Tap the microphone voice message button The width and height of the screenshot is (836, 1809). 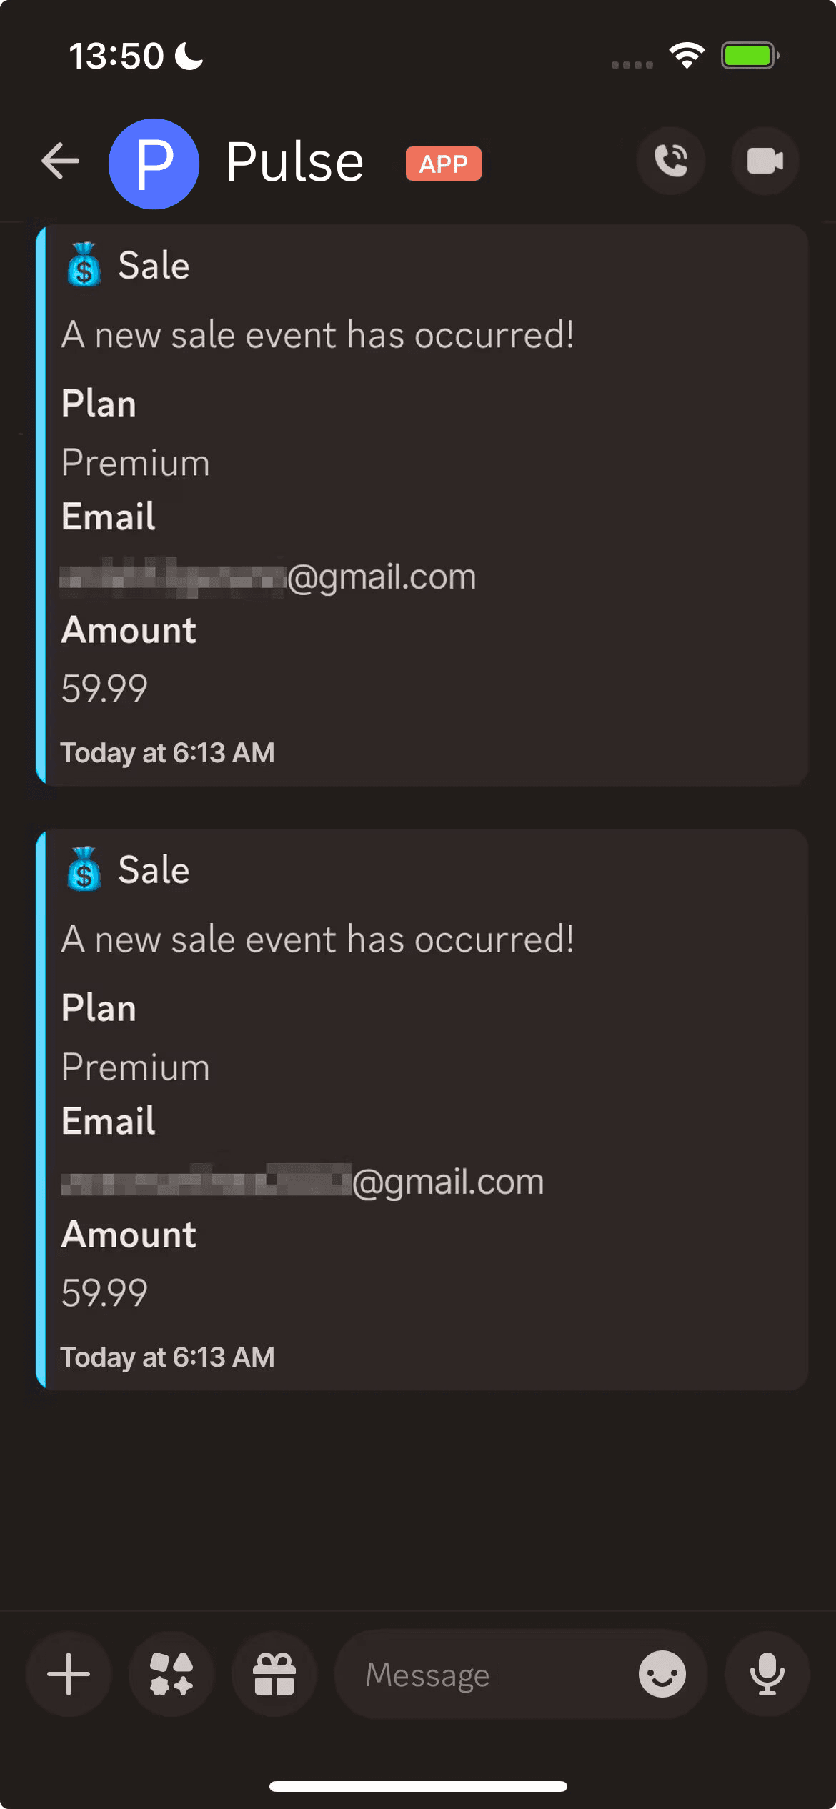point(767,1674)
